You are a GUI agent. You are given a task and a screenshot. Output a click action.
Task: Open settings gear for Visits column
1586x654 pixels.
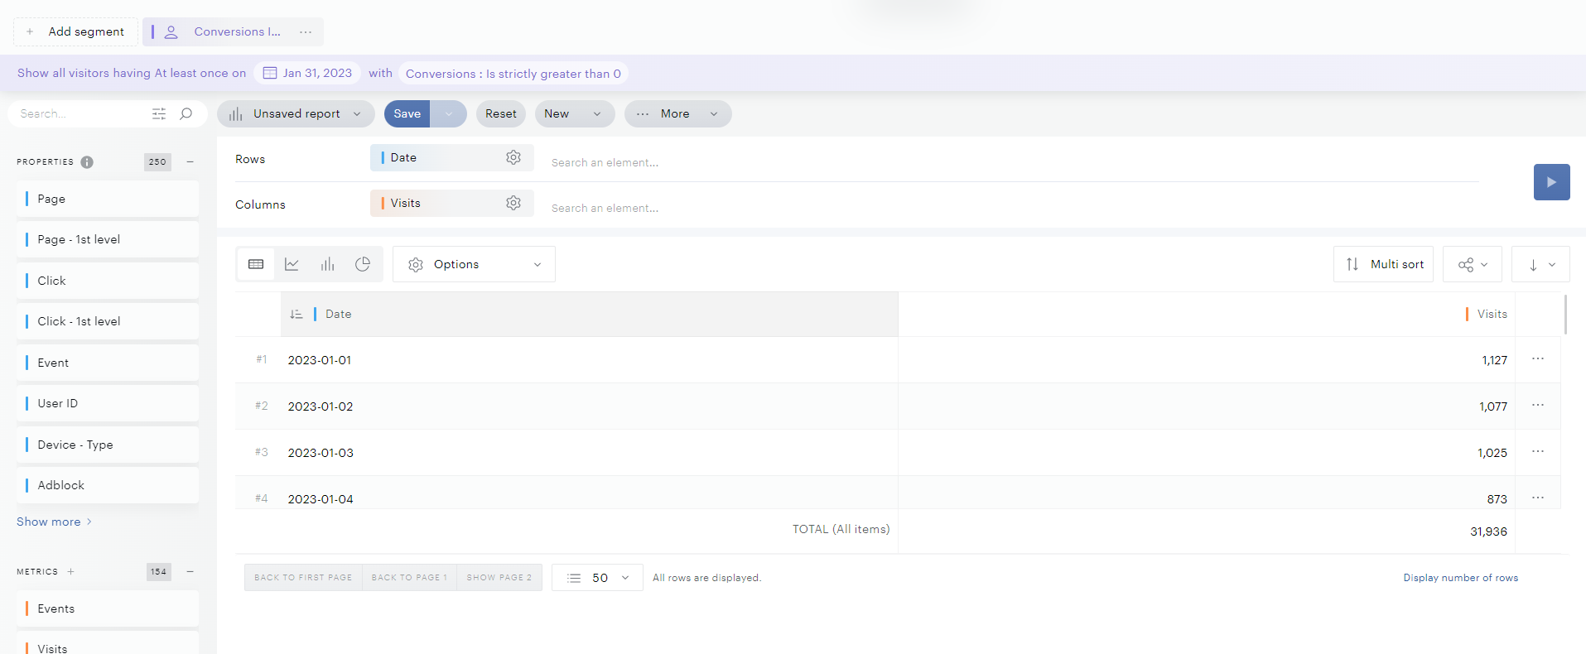513,203
